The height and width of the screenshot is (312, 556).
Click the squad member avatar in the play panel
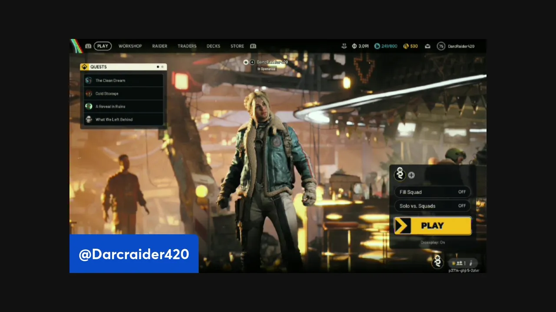click(x=400, y=175)
